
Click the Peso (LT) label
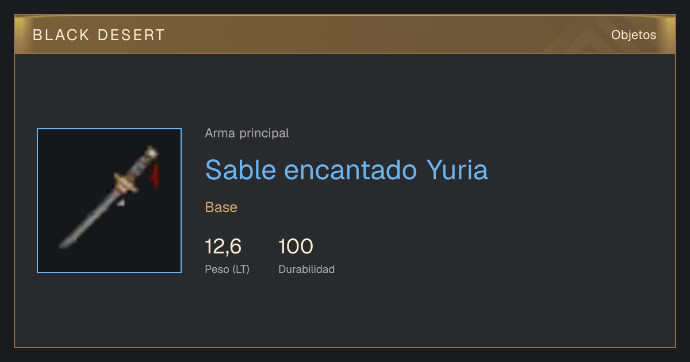coord(227,269)
